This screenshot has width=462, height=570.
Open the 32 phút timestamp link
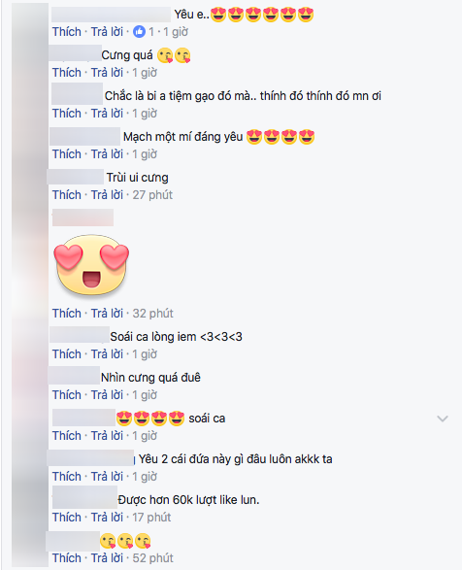click(x=152, y=314)
